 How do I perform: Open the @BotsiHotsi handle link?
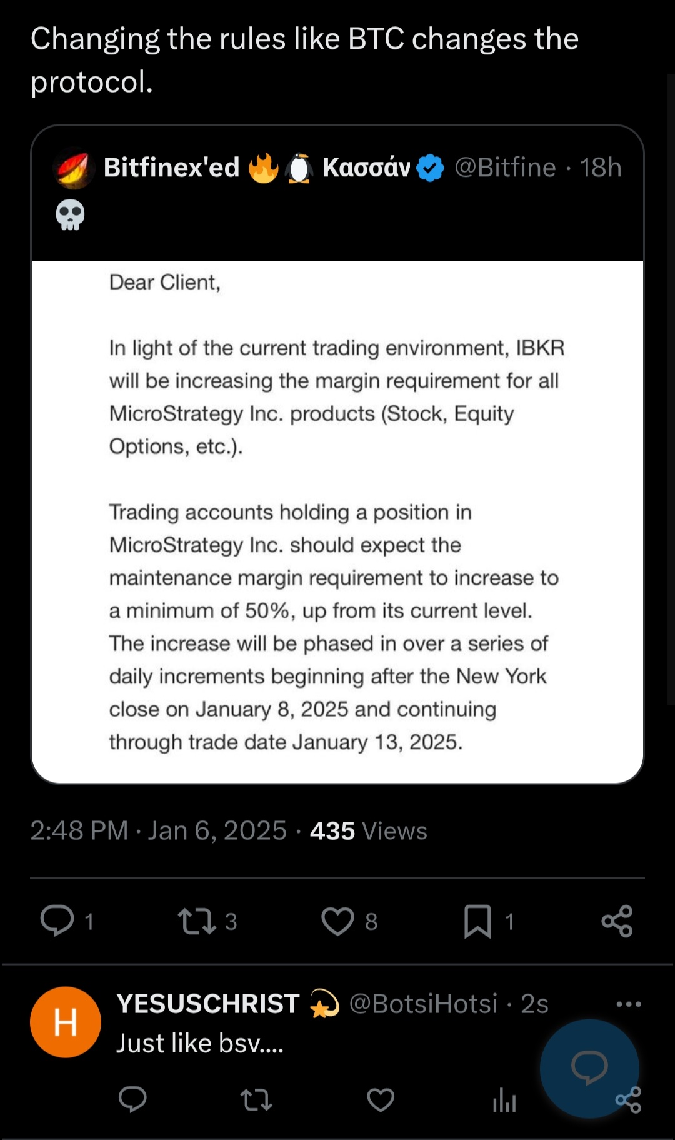tap(423, 1003)
